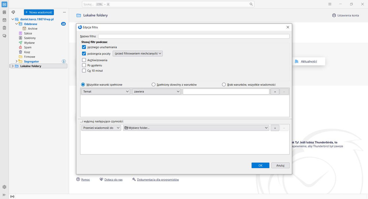Open the Chat space

click(x=4, y=36)
